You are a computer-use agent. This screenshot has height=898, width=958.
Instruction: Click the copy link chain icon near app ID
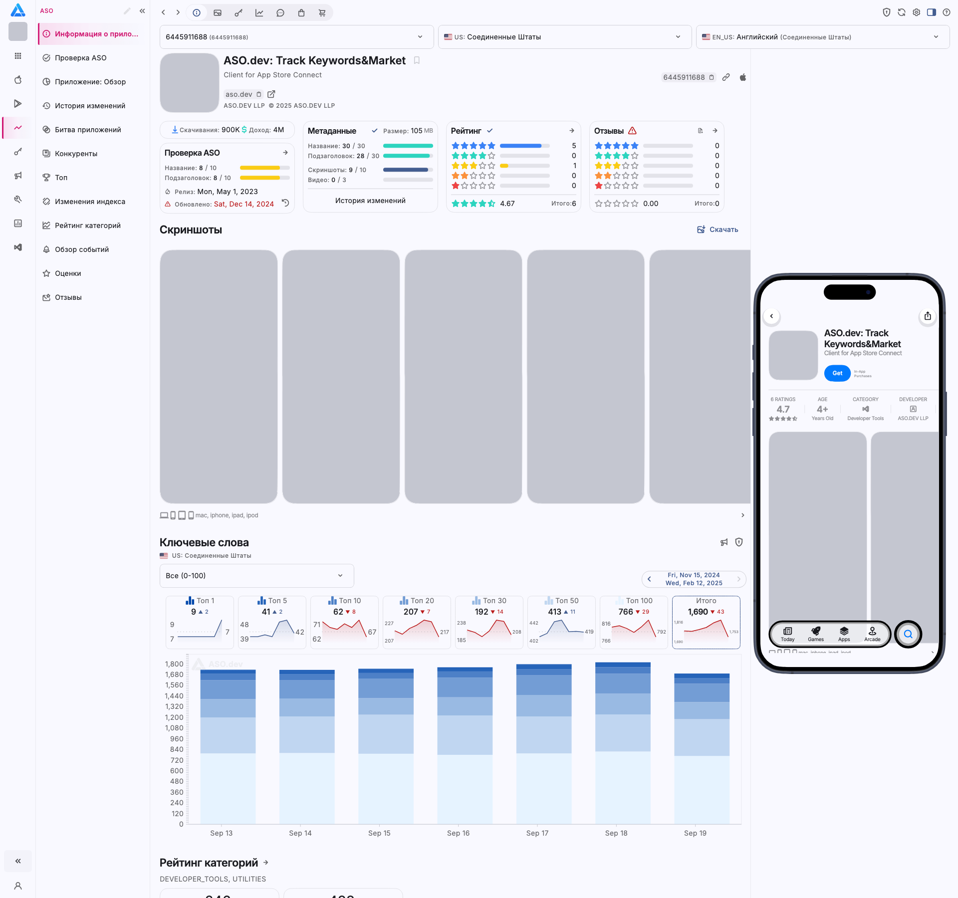(x=726, y=77)
